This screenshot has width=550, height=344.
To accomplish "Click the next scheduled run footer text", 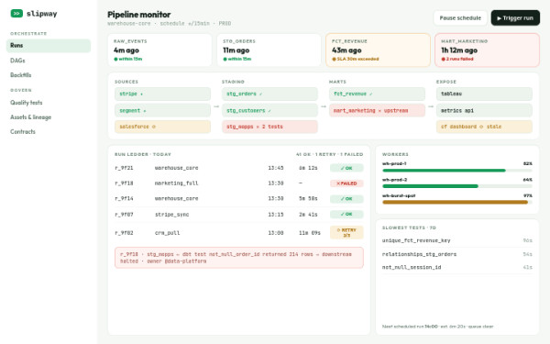I will tap(437, 327).
